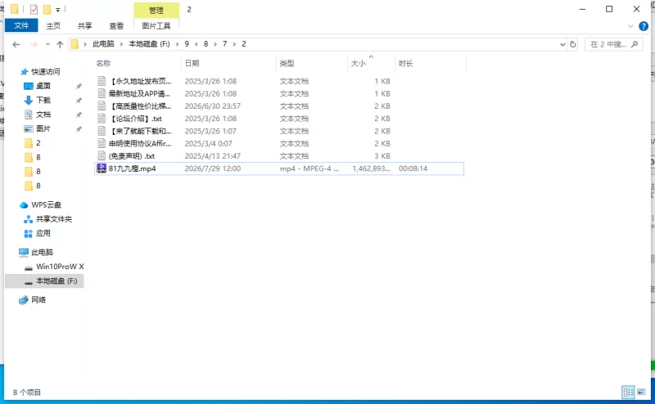
Task: Switch to the 主页 ribbon tab
Action: pos(53,26)
